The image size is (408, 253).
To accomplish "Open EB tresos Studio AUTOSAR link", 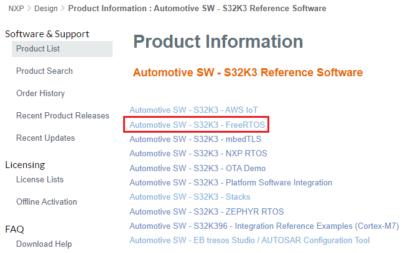I will point(249,240).
